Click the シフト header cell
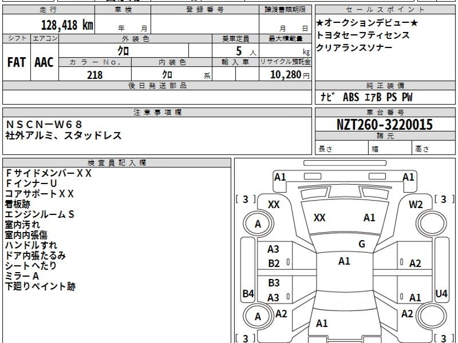The height and width of the screenshot is (343, 458). click(17, 38)
